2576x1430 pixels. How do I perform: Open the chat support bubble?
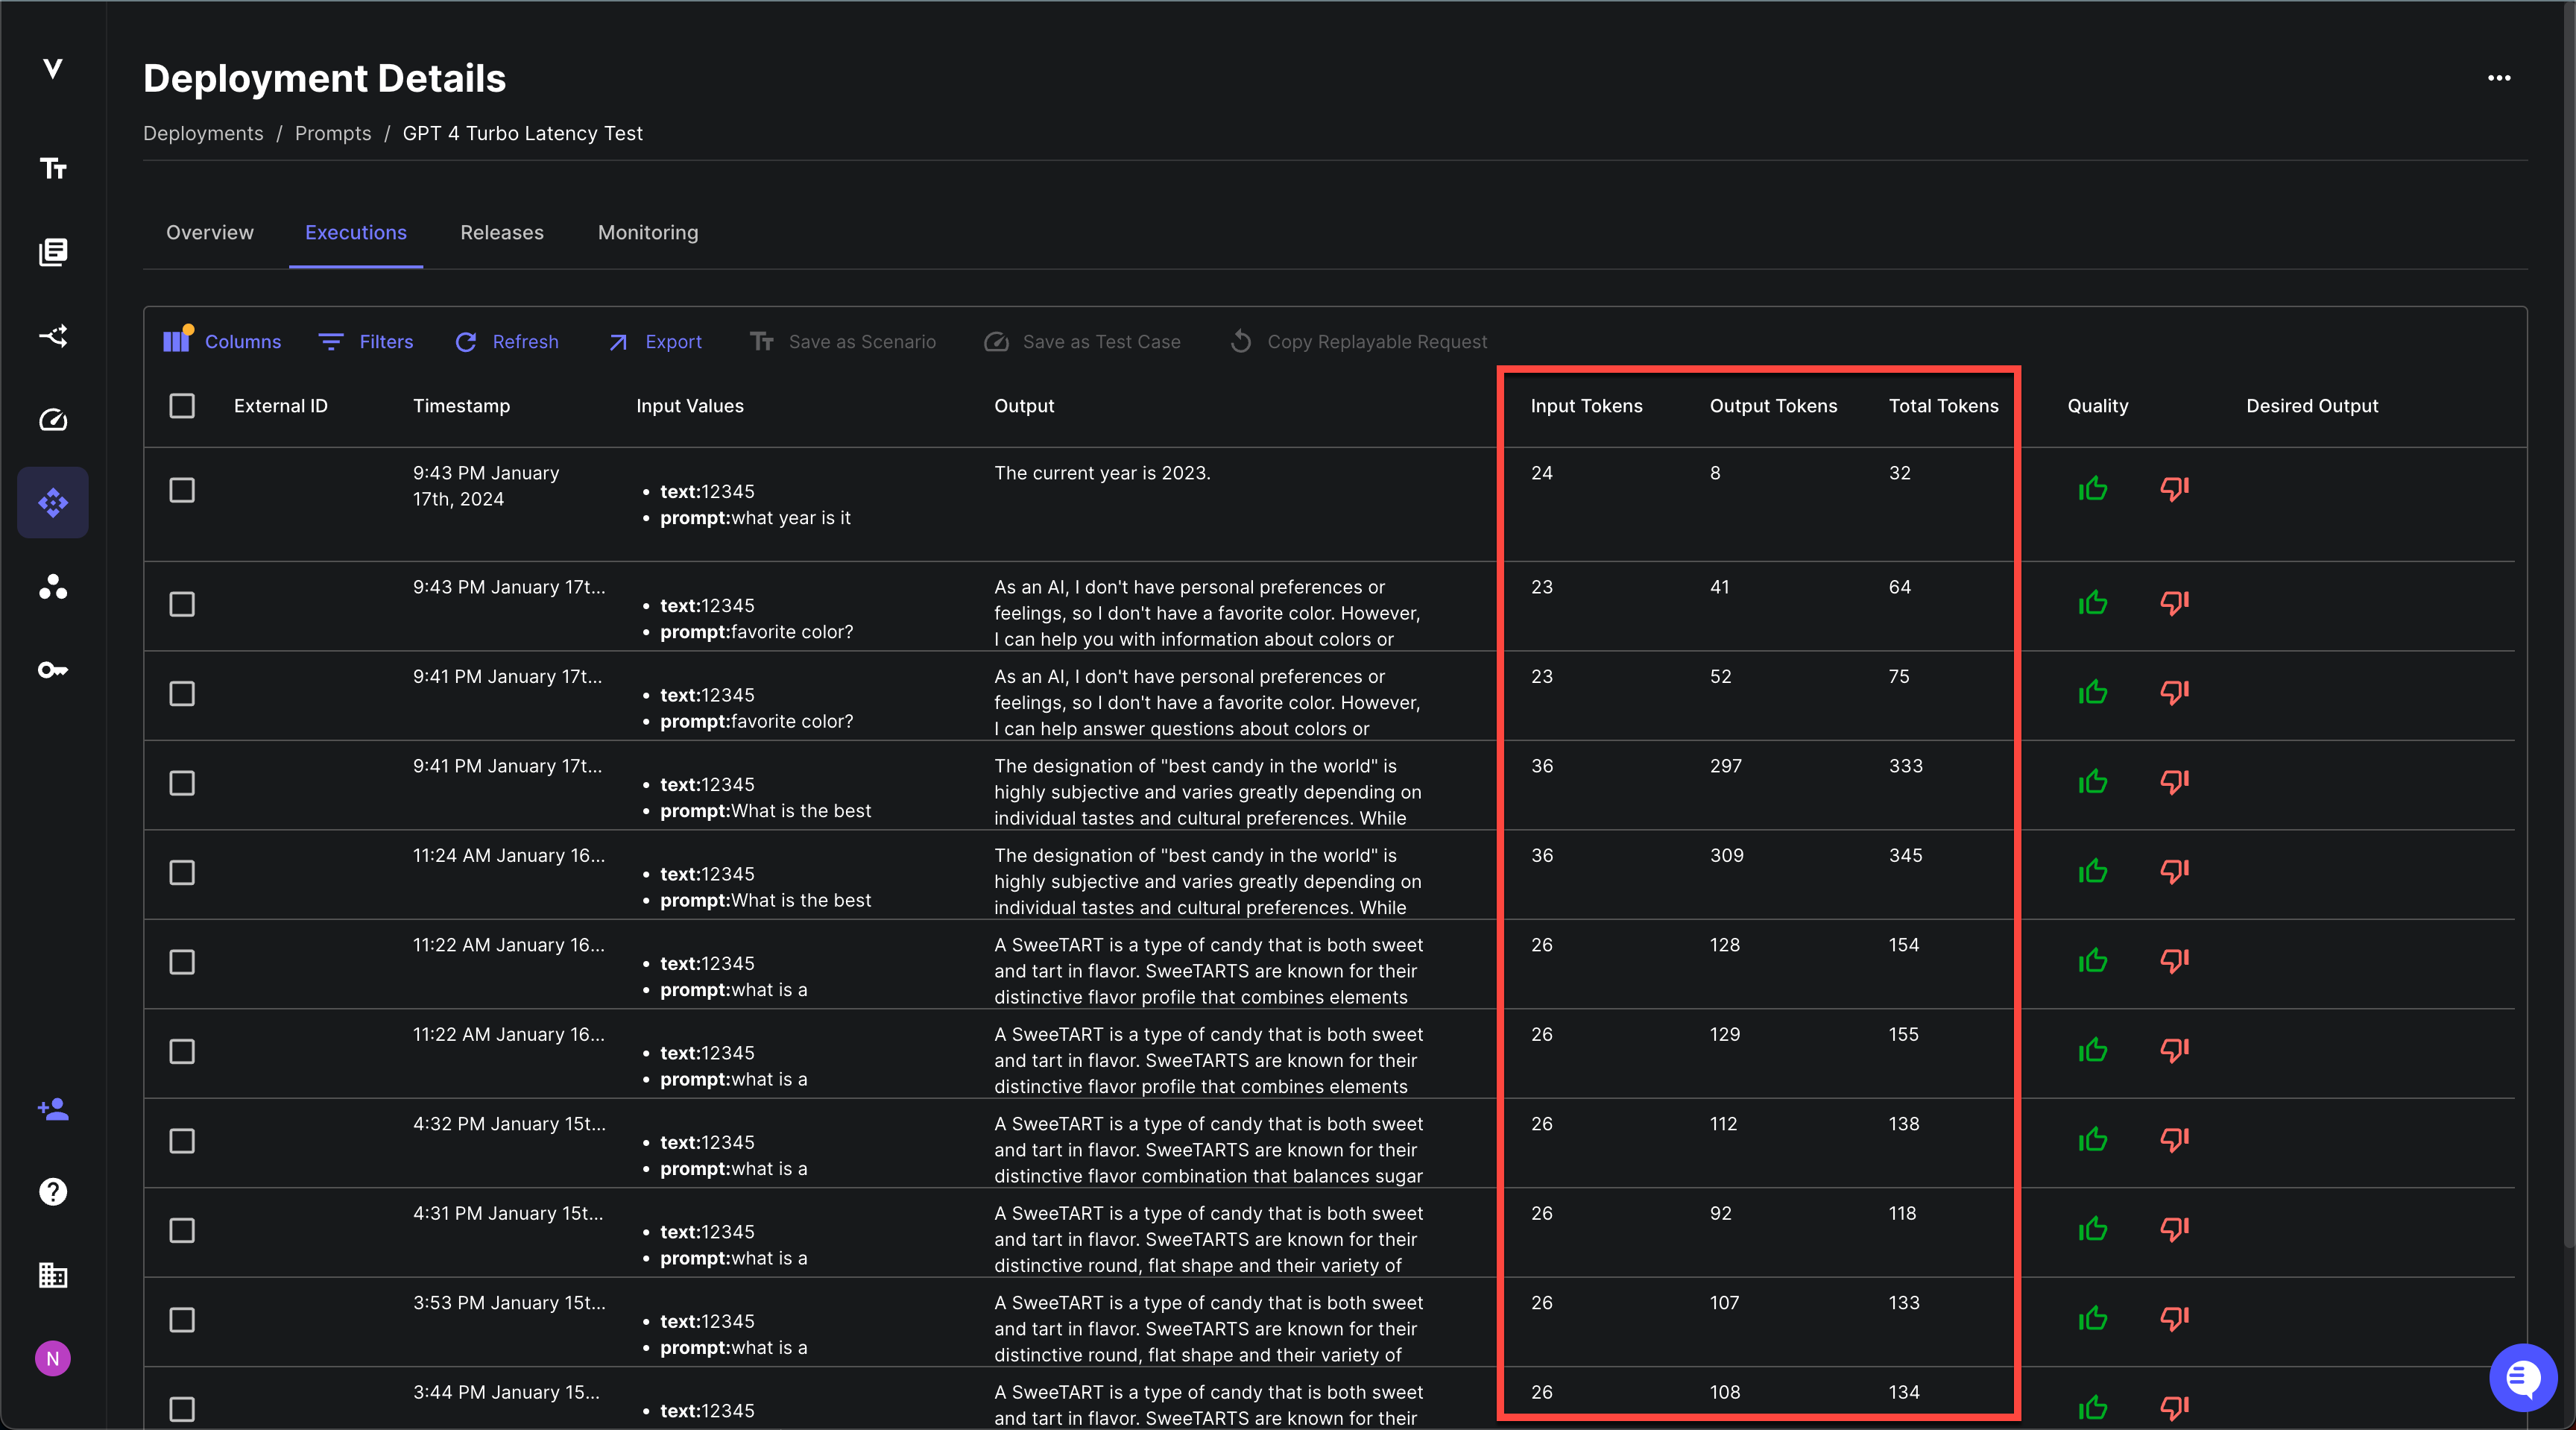coord(2522,1378)
